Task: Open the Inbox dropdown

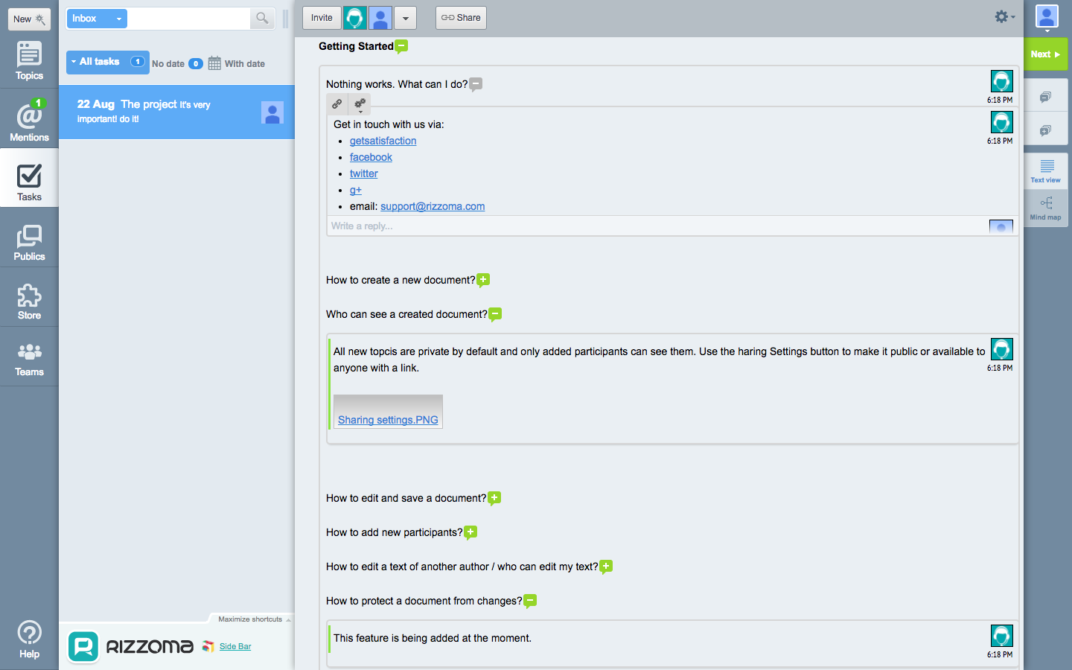Action: (x=97, y=19)
